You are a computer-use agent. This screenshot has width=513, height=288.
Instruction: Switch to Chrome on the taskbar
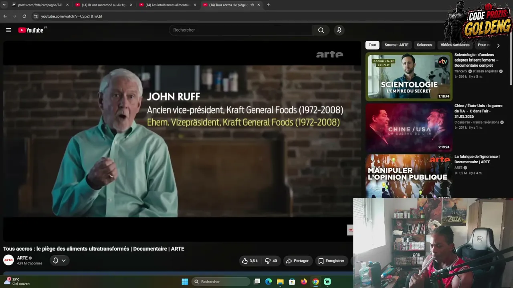[x=316, y=282]
